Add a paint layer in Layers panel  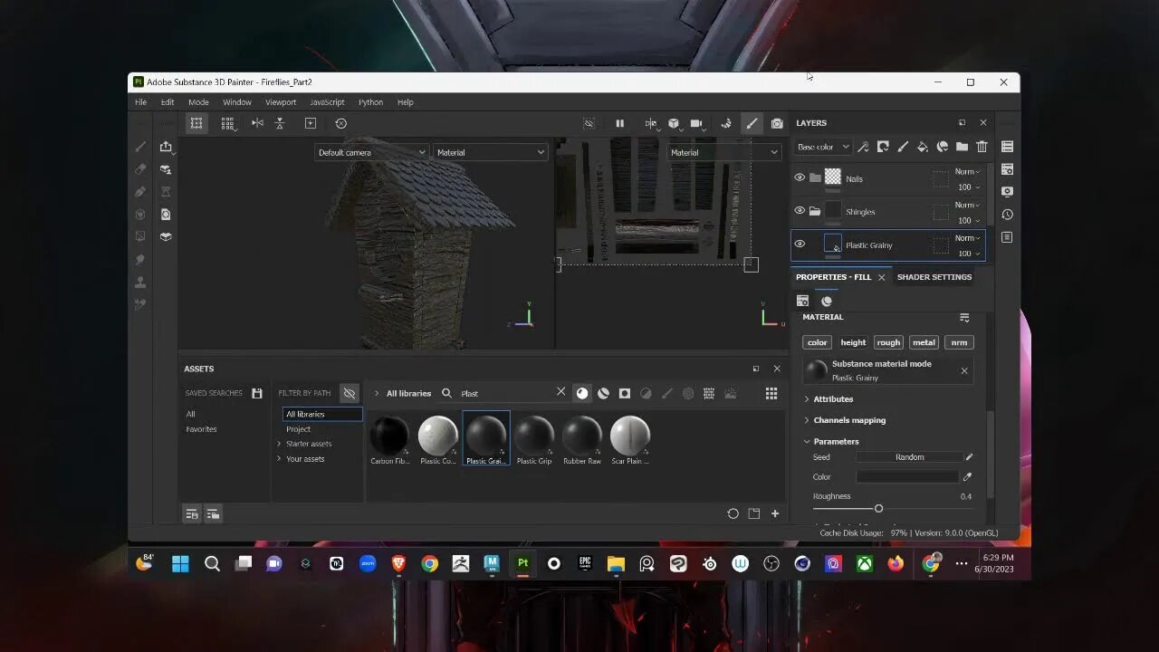(903, 147)
